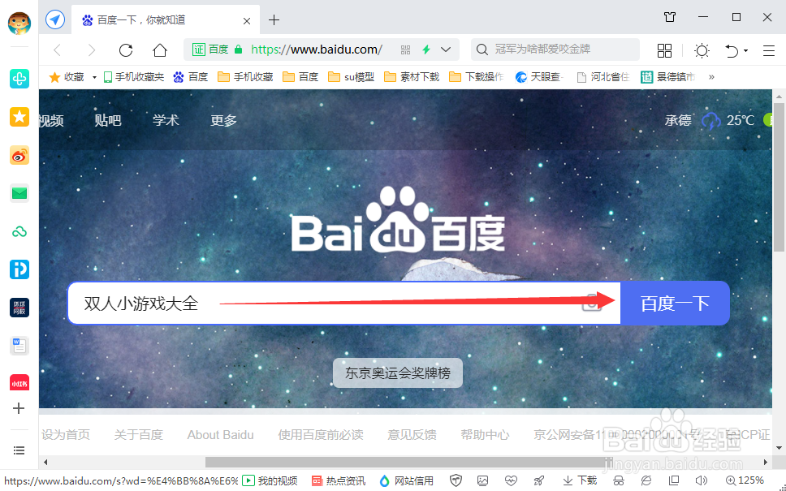Image resolution: width=786 pixels, height=491 pixels.
Task: Click the search field containing 双人小游戏大全
Action: click(x=344, y=303)
